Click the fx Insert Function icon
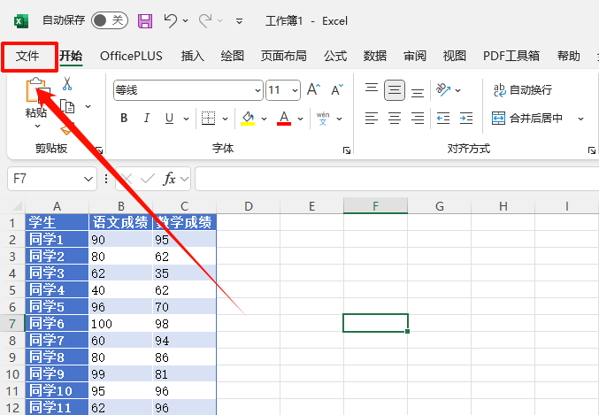Screen dimensions: 599x415 point(169,179)
